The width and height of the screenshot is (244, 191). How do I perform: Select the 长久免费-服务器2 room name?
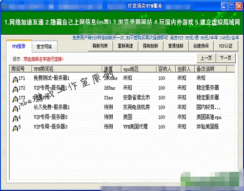point(52,107)
